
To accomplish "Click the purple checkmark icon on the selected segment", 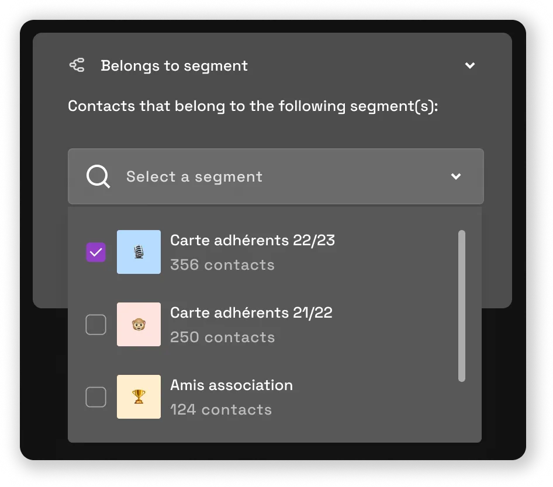I will (95, 252).
